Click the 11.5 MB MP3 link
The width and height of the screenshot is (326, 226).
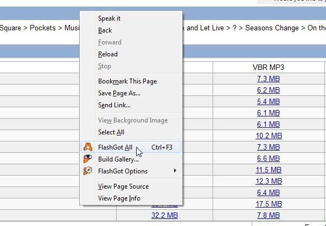(x=269, y=170)
